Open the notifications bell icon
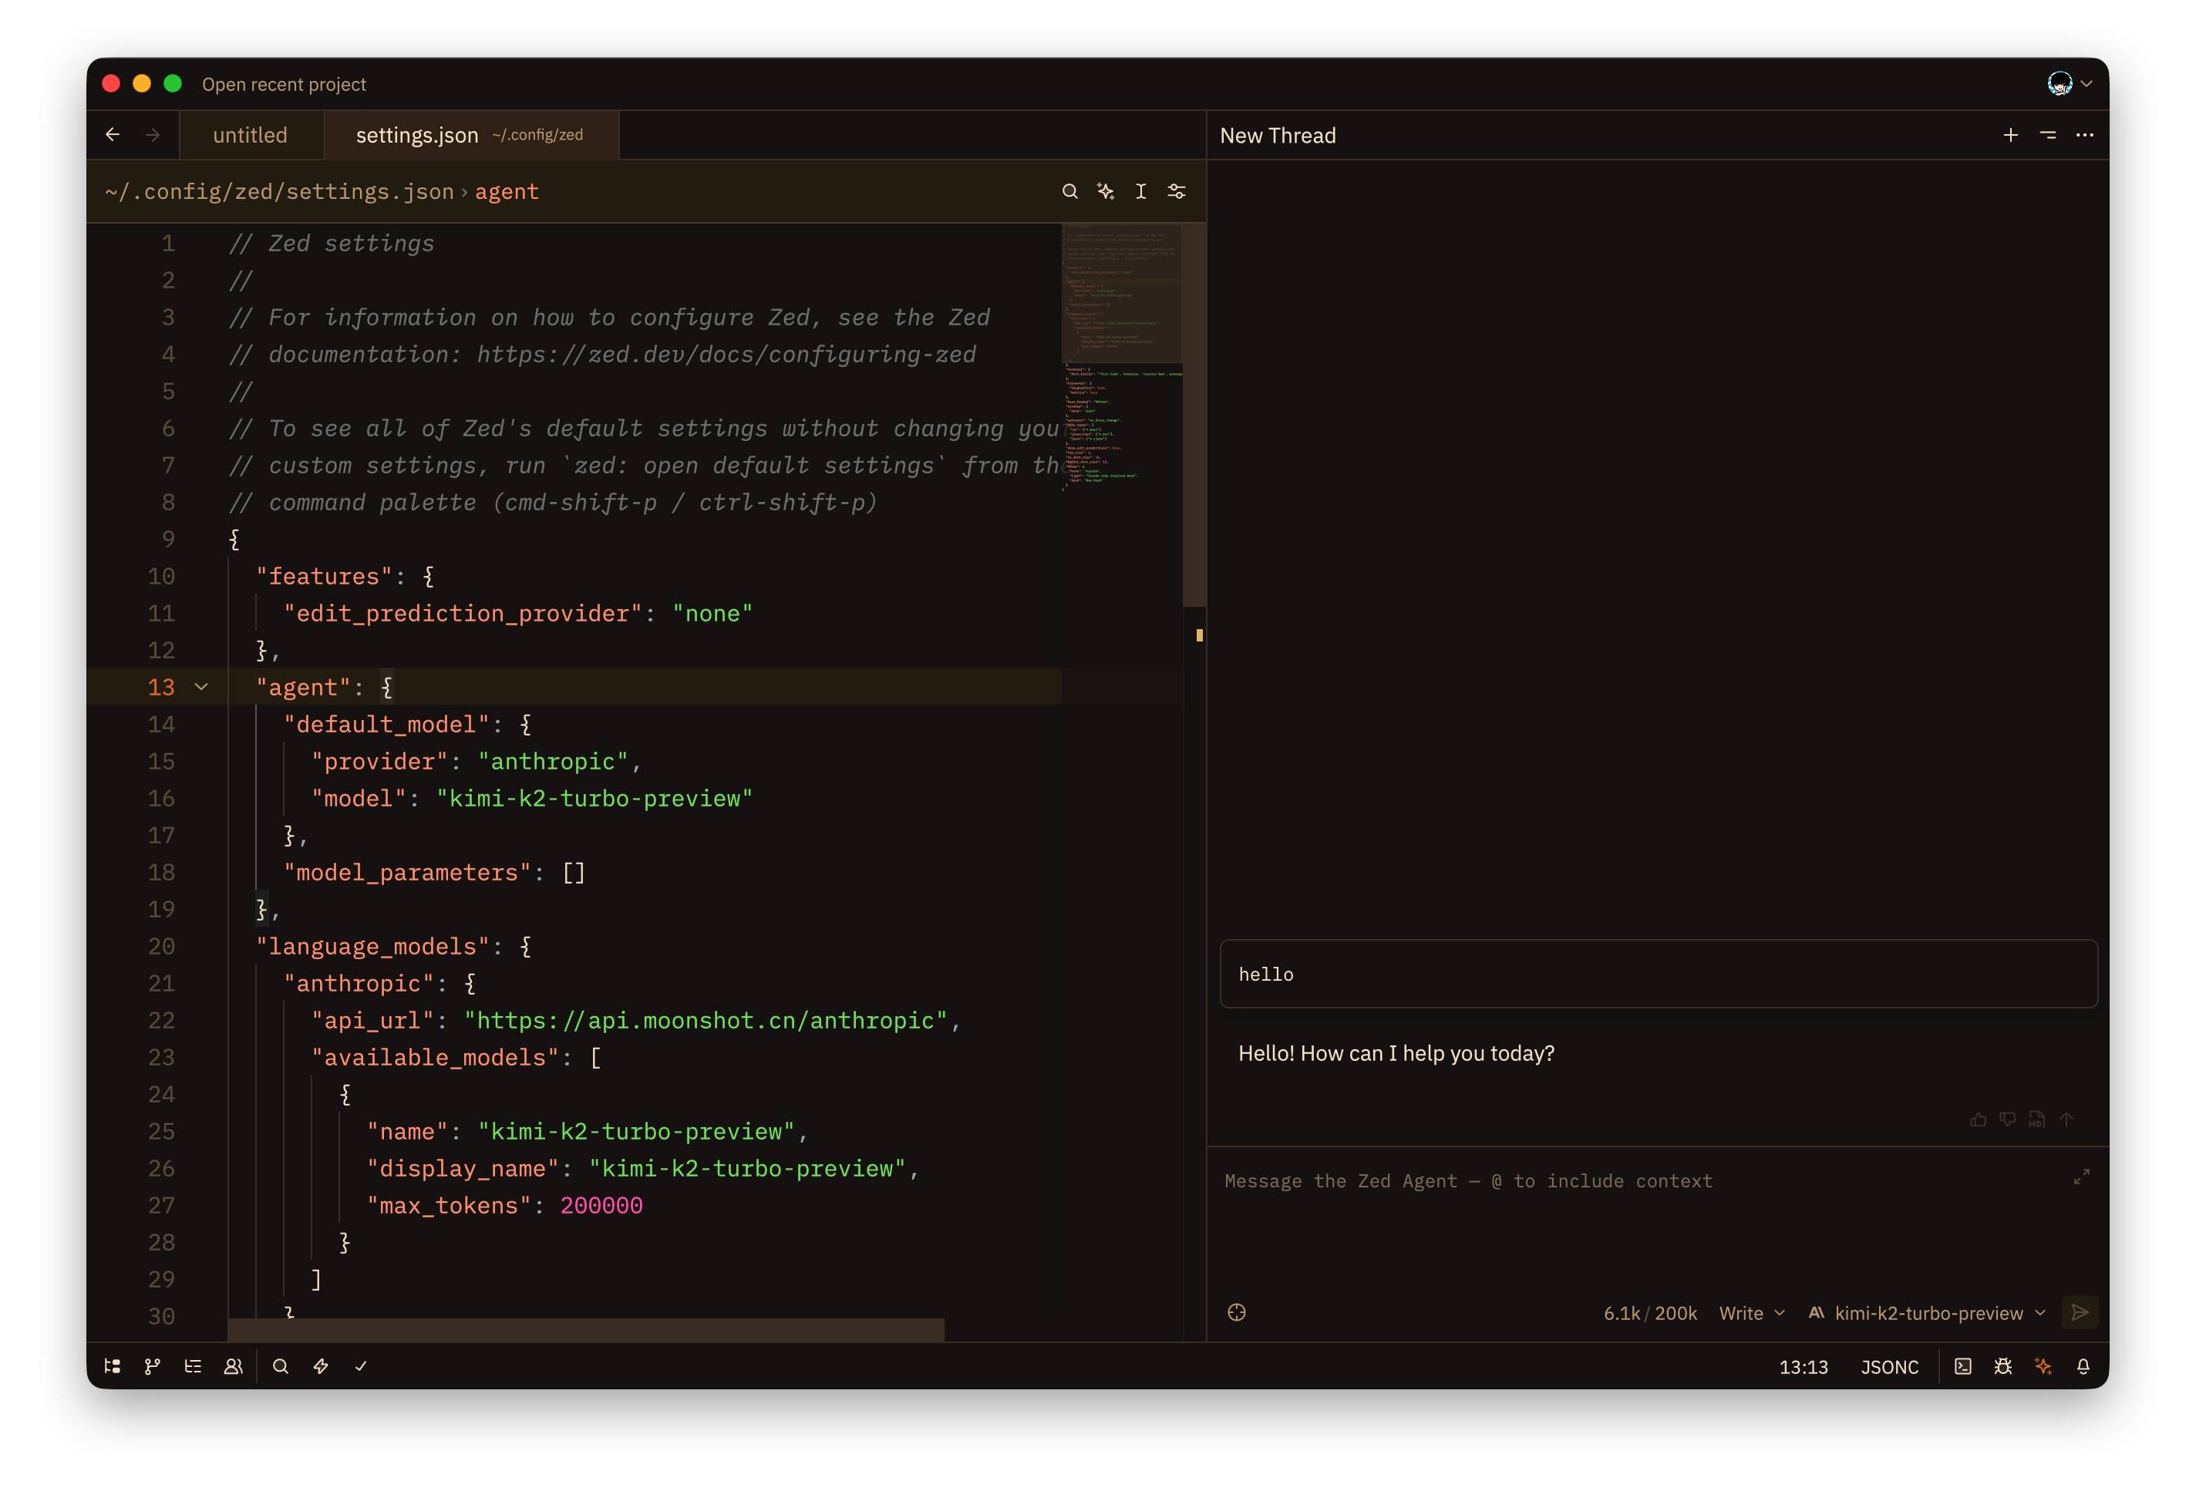The height and width of the screenshot is (1505, 2196). (x=2083, y=1366)
